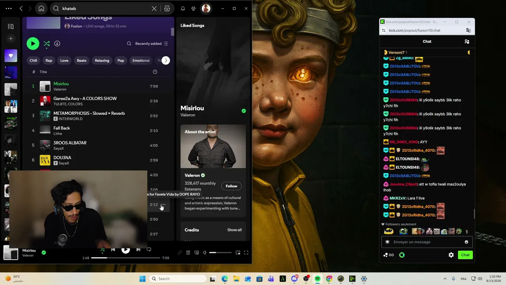Expand the taskbar hidden icons chevron
This screenshot has height=285, width=506.
445,279
